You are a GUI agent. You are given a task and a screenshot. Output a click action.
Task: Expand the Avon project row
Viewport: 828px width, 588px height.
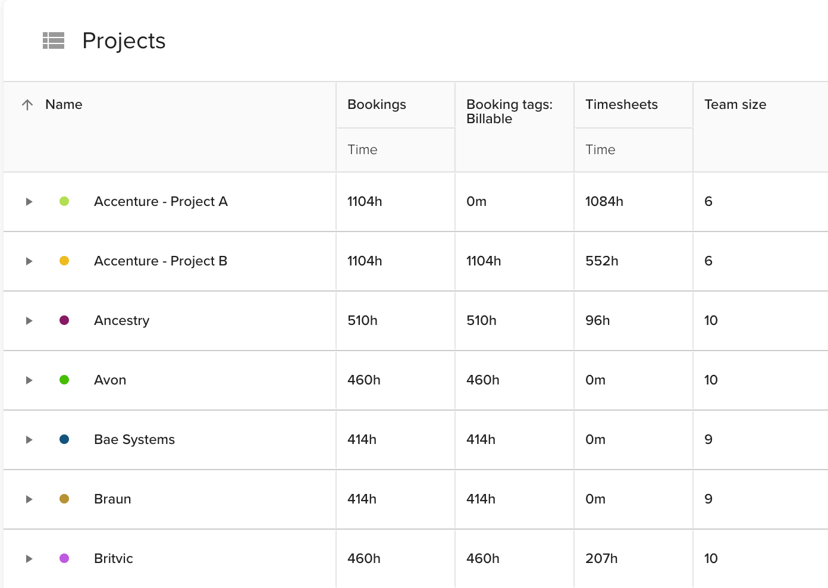pyautogui.click(x=29, y=380)
